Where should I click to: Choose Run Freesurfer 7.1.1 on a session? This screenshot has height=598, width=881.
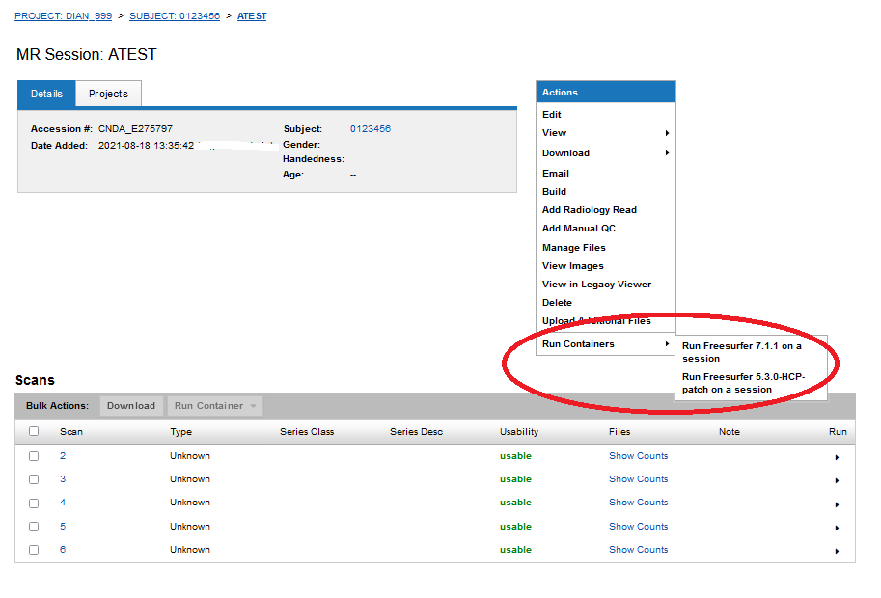point(741,352)
